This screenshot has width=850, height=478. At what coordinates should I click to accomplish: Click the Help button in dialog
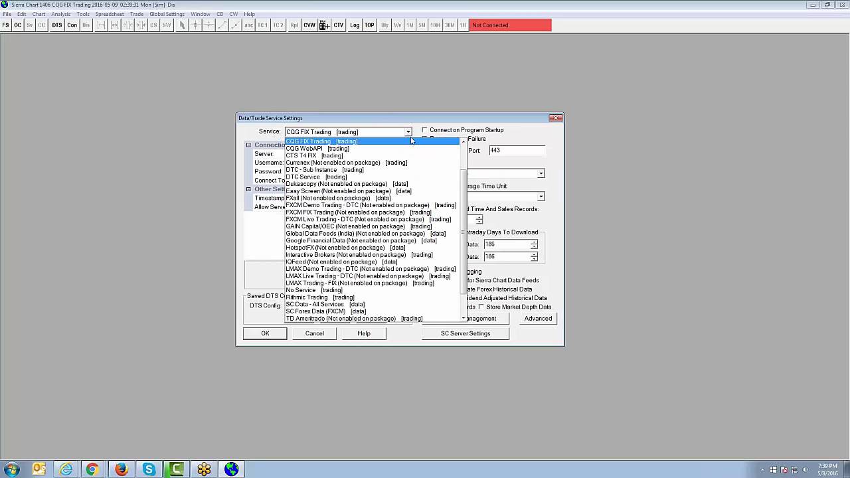pyautogui.click(x=364, y=333)
